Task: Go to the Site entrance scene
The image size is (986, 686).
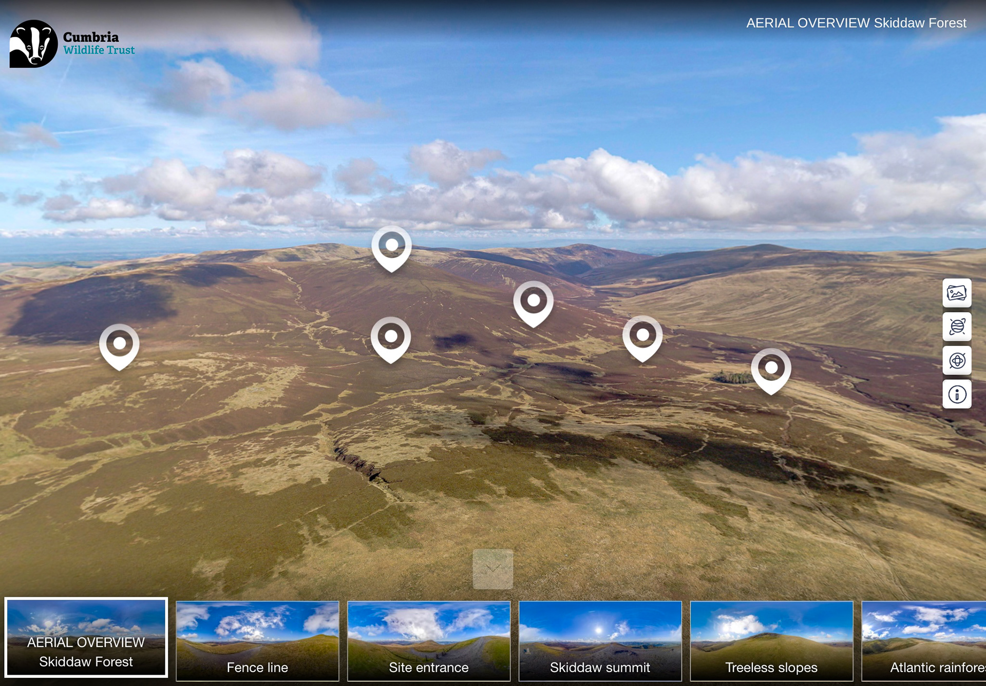Action: pos(429,641)
